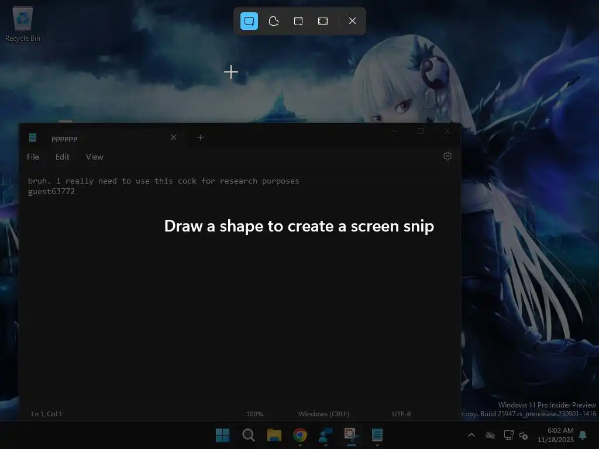Maximize the Notepad window
This screenshot has height=449, width=599.
pyautogui.click(x=421, y=131)
